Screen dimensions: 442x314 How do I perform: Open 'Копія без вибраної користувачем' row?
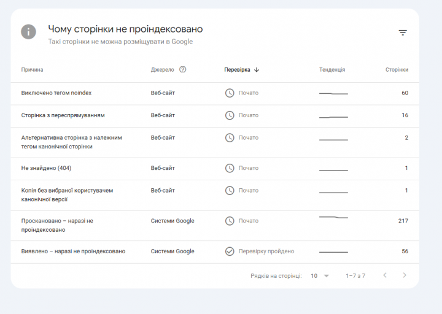[x=215, y=195]
